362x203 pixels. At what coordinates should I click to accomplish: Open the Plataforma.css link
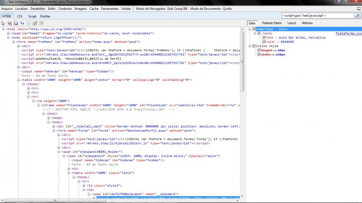point(348,33)
